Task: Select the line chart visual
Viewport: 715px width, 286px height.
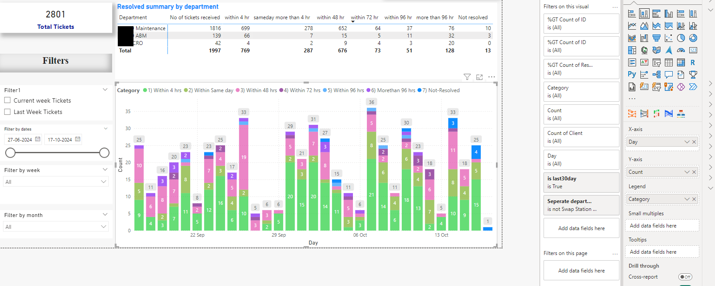Action: [x=632, y=26]
